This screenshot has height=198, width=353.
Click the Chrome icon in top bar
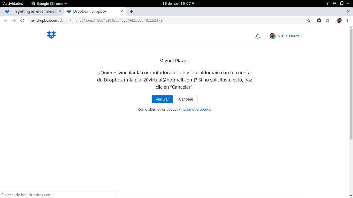(33, 3)
